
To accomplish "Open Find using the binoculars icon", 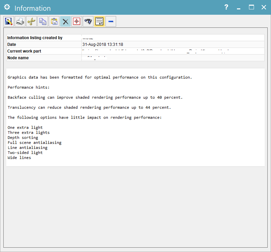I will [x=88, y=22].
